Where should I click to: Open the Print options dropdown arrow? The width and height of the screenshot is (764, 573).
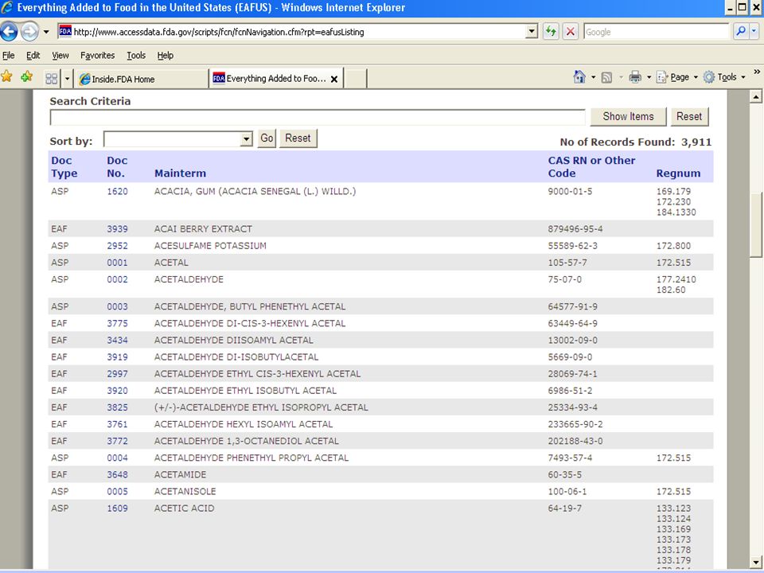pos(649,77)
